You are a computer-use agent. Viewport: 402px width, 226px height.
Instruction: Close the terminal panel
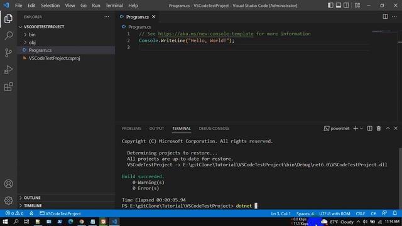[x=396, y=128]
